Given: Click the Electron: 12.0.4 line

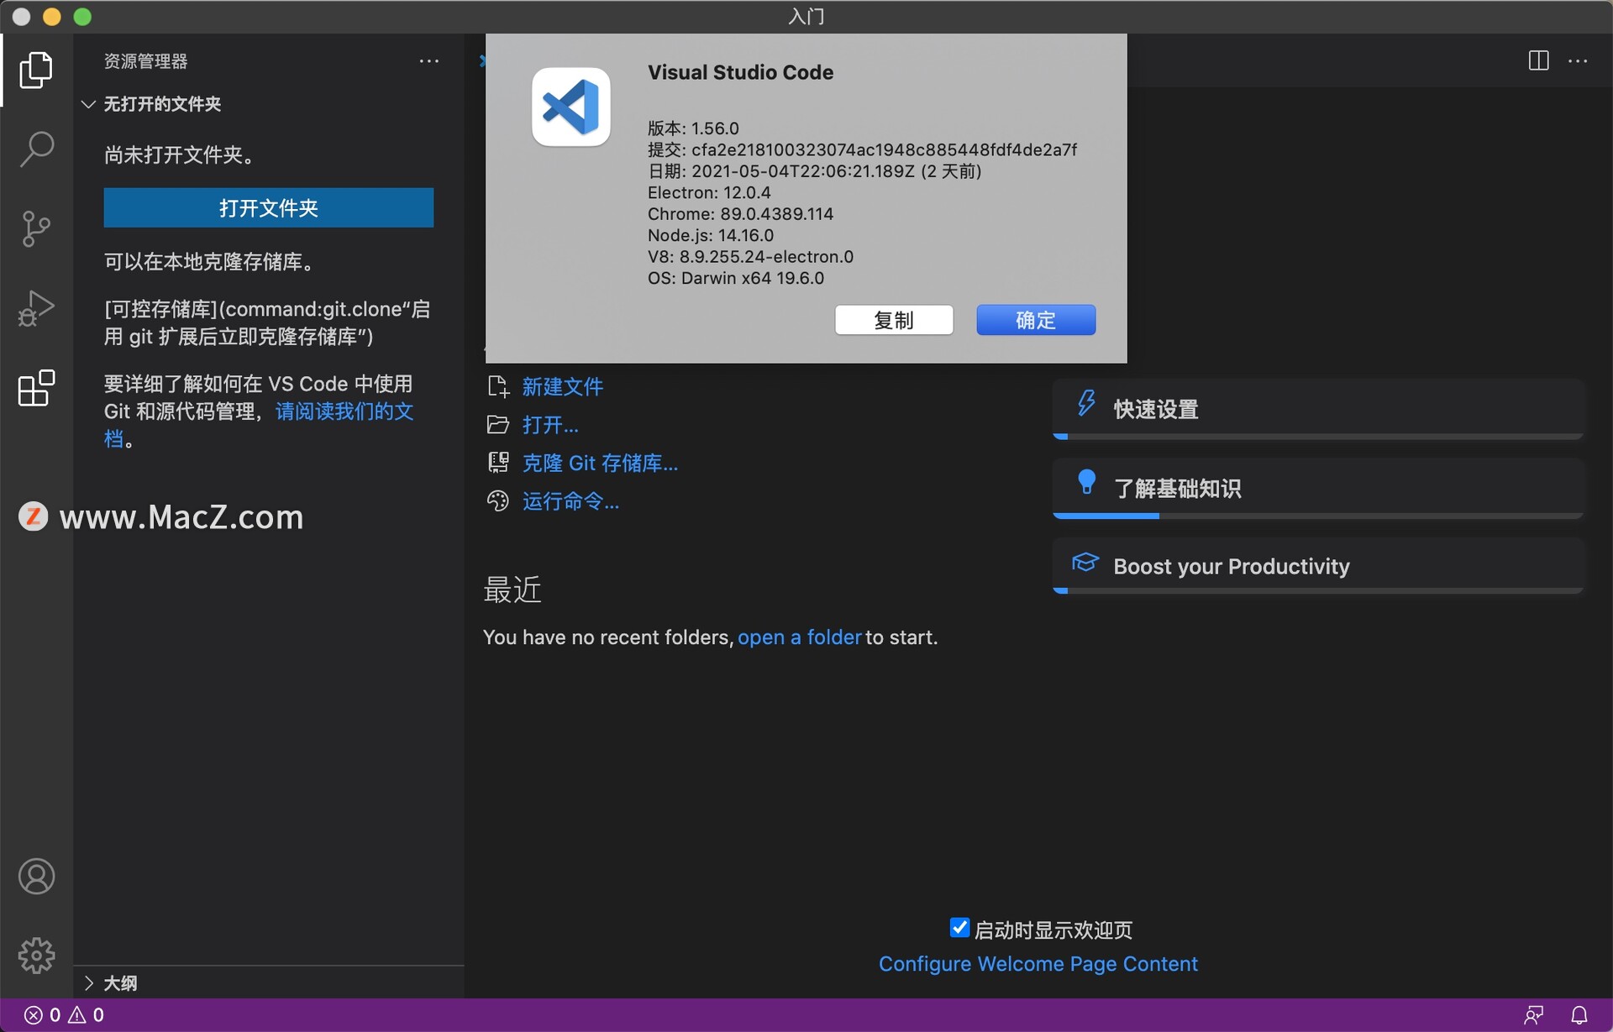Looking at the screenshot, I should 709,192.
